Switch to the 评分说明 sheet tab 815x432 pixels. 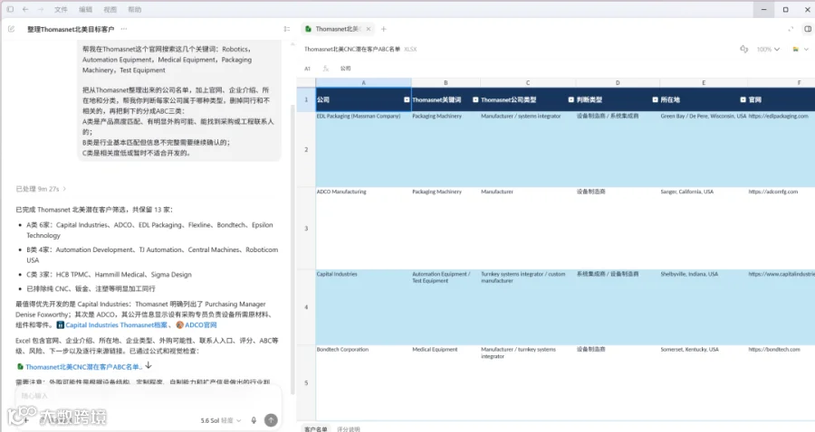tap(349, 429)
